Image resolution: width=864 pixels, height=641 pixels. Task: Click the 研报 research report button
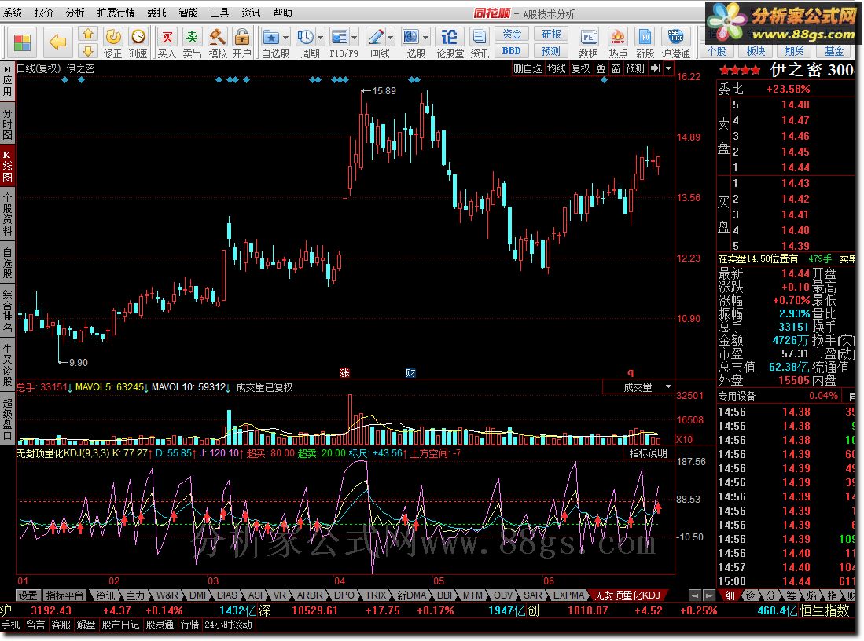click(x=550, y=34)
